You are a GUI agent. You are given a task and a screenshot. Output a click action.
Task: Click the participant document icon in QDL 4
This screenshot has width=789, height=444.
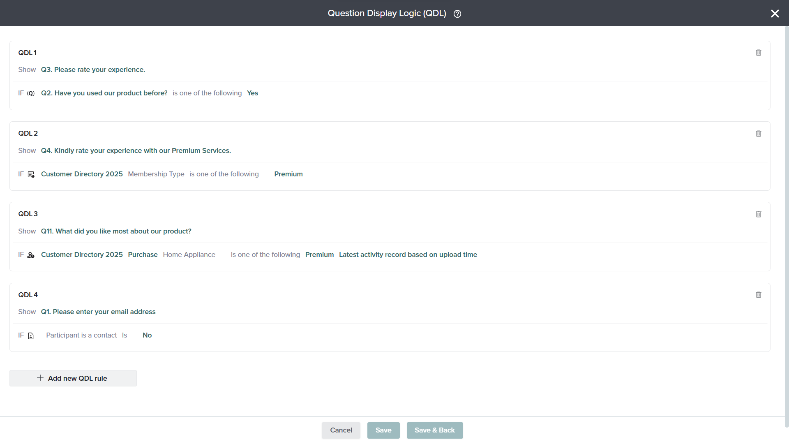click(x=31, y=336)
